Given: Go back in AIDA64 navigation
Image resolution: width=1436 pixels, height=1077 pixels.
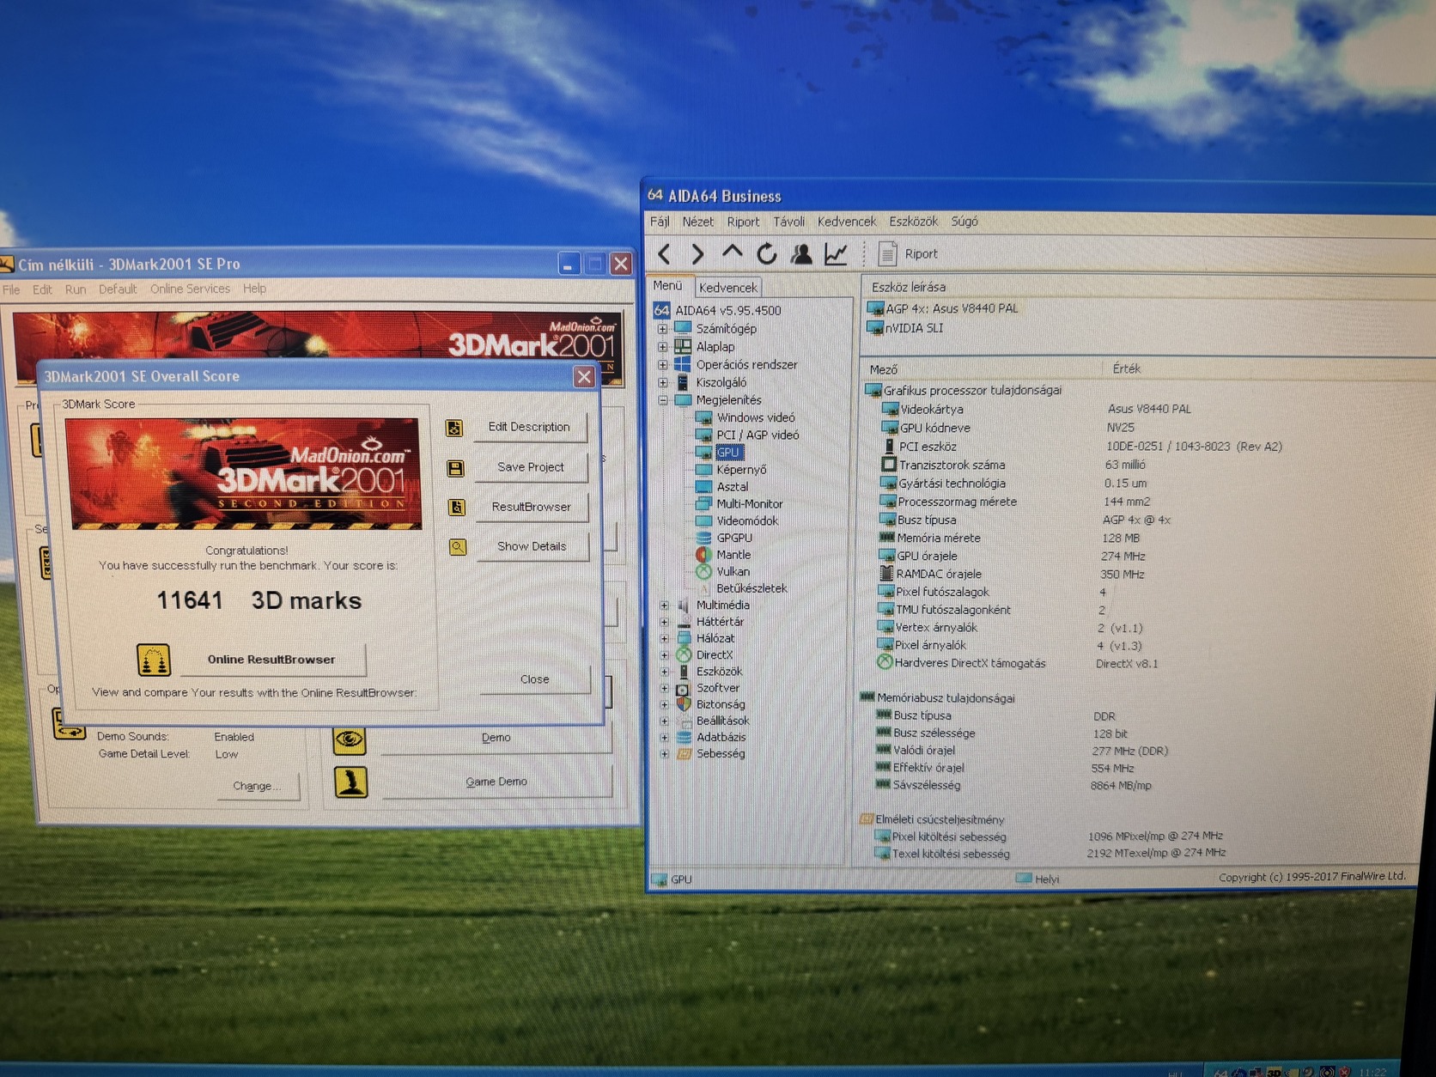Looking at the screenshot, I should (664, 253).
